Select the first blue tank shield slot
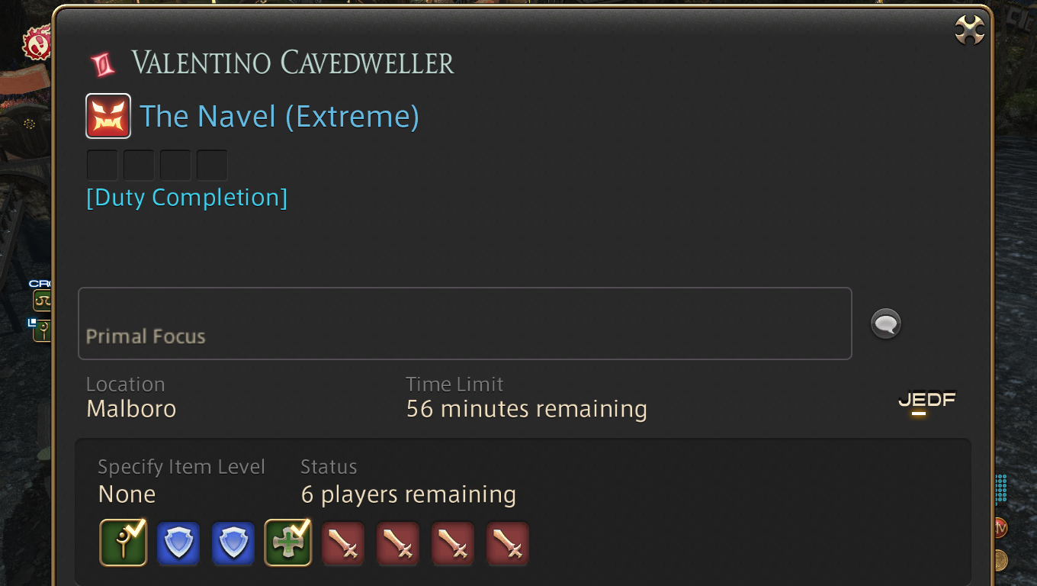Viewport: 1037px width, 586px height. click(178, 543)
